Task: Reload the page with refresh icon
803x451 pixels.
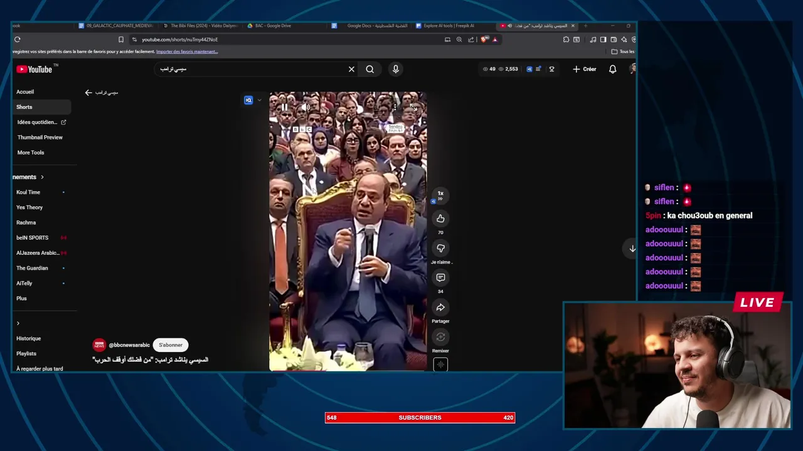Action: pos(17,39)
